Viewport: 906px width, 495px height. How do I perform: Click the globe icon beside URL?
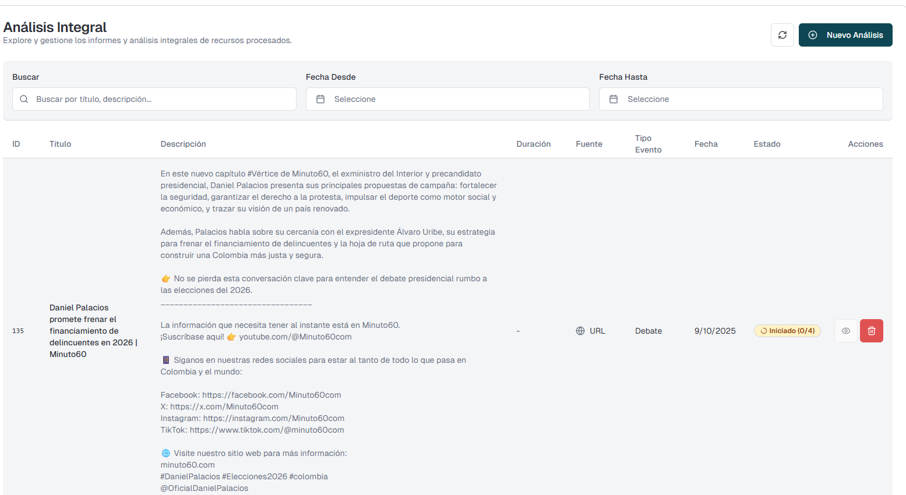point(580,331)
